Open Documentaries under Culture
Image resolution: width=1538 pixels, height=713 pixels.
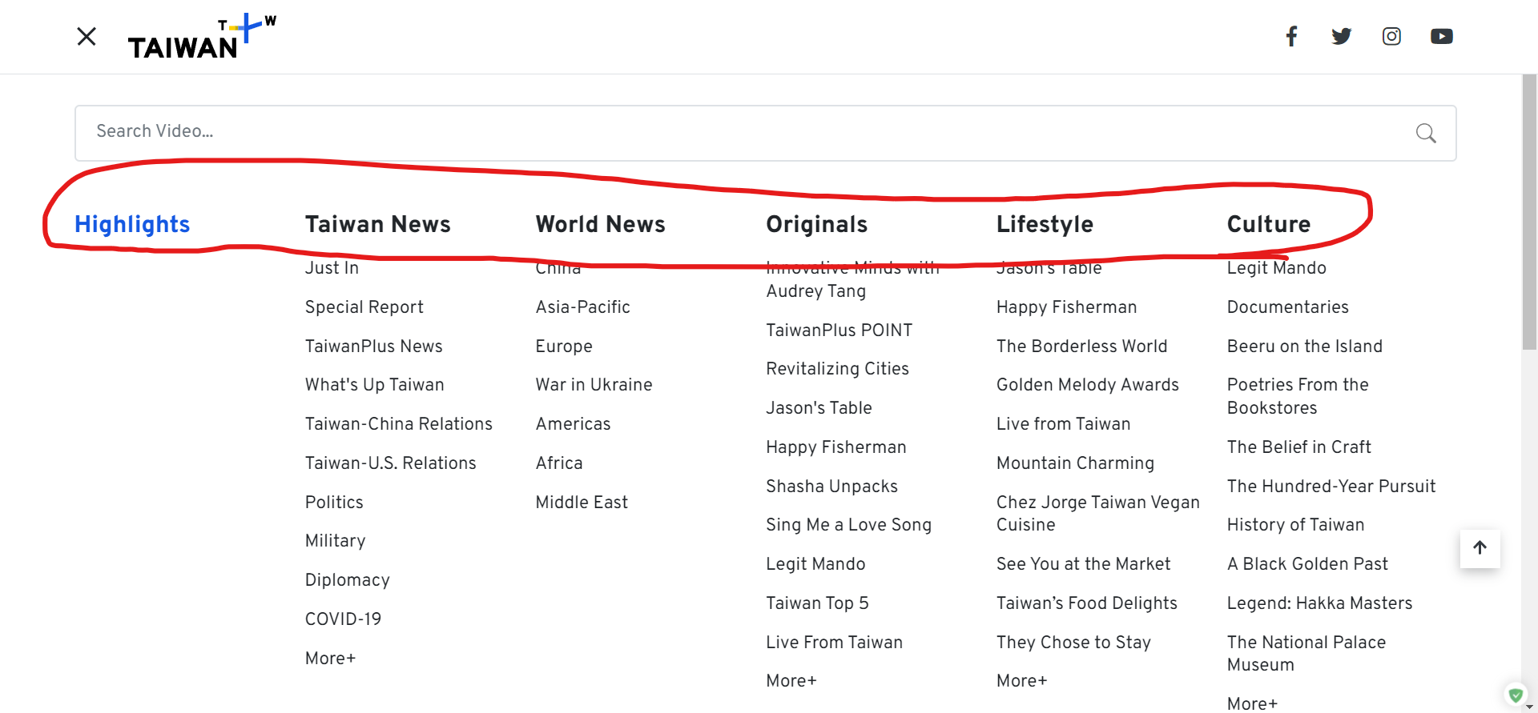(1288, 306)
